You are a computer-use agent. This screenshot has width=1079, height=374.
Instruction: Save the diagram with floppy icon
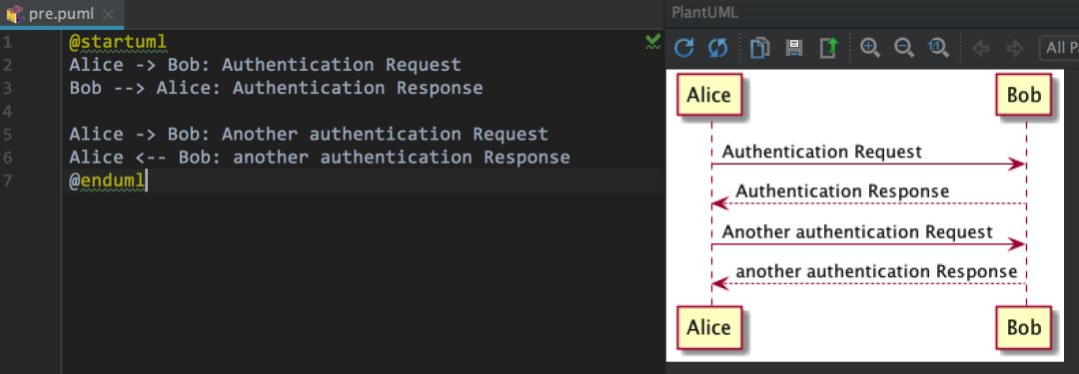click(794, 48)
